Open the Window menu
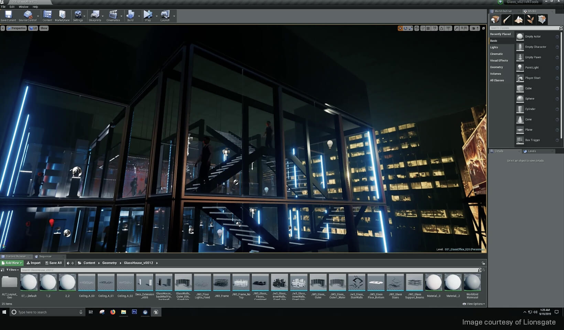Image resolution: width=564 pixels, height=330 pixels. tap(23, 7)
